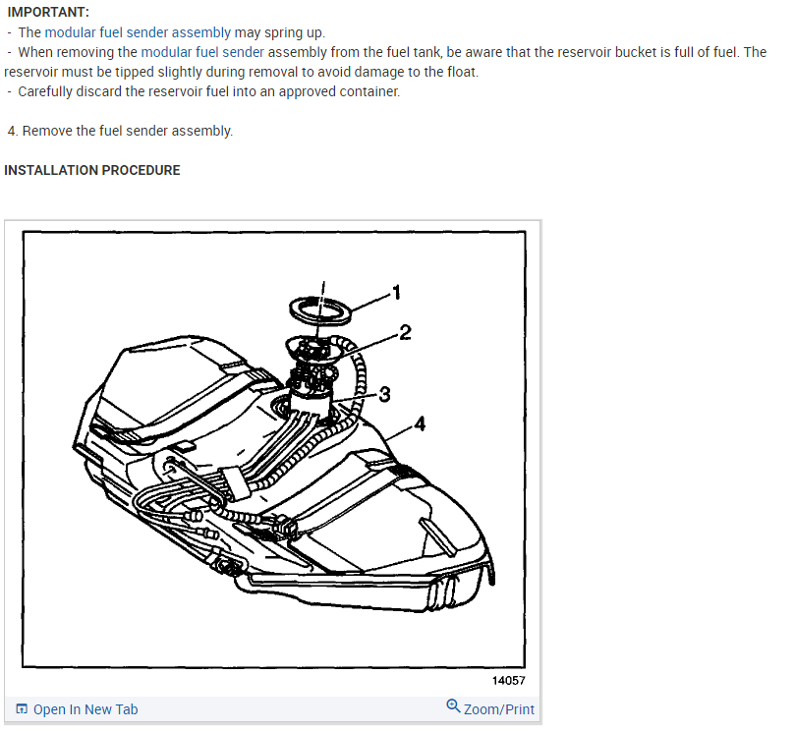Click the open-in-new-tab icon
Screen dimensions: 794x732
pos(22,708)
